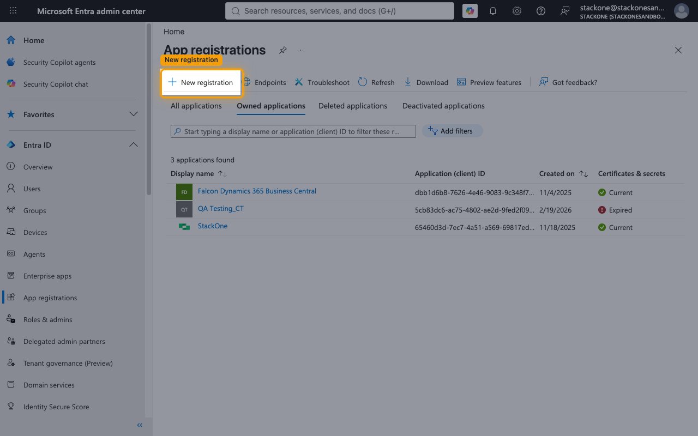The height and width of the screenshot is (436, 698).
Task: Sort by the Display name column
Action: click(x=198, y=174)
